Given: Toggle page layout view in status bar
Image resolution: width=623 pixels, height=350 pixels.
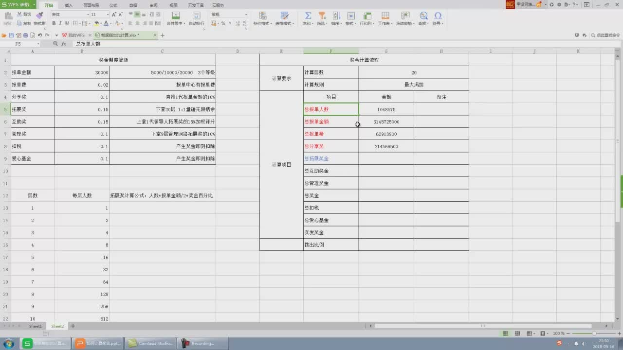Looking at the screenshot, I should click(518, 333).
